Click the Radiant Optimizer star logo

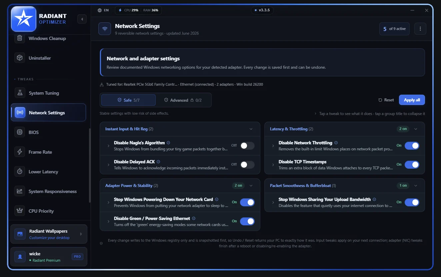click(x=24, y=19)
